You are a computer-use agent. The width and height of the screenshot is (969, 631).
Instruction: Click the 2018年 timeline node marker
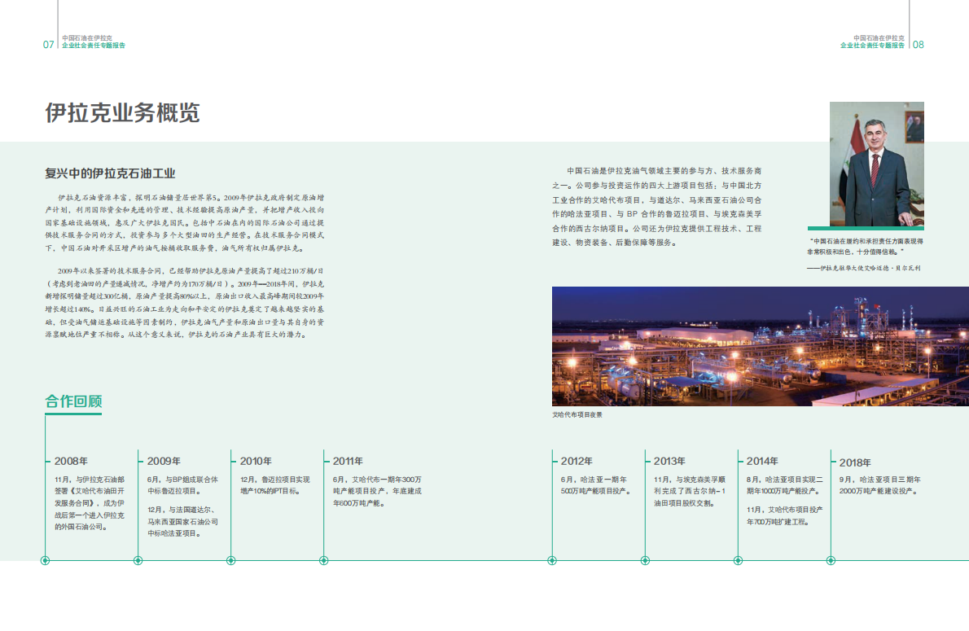click(831, 561)
